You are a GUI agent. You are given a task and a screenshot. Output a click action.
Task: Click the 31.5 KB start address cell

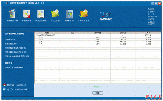(x=123, y=37)
